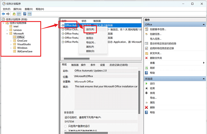Open the 文件(F) menu

(x=6, y=9)
